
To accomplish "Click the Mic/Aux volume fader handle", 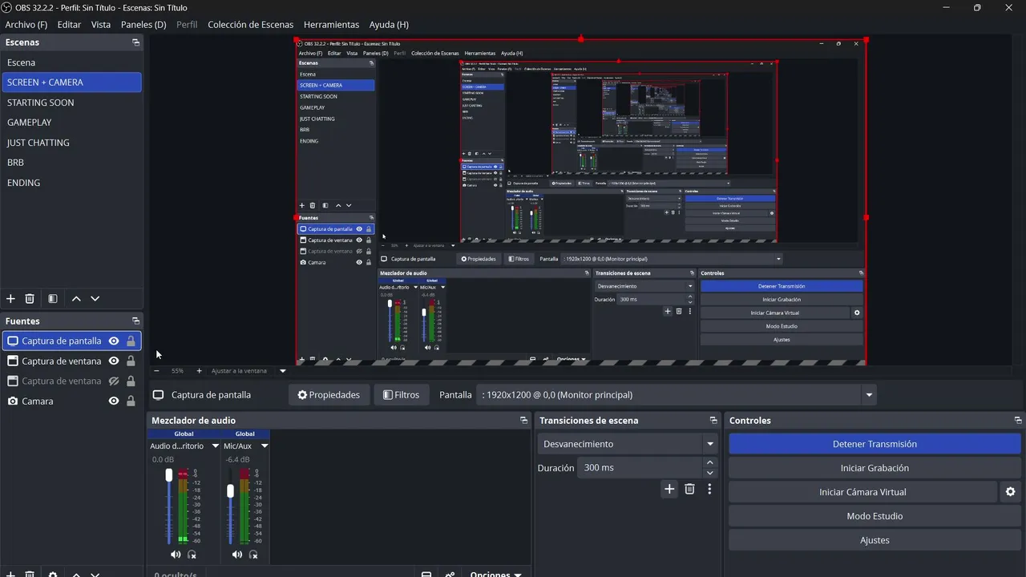I will tap(231, 491).
